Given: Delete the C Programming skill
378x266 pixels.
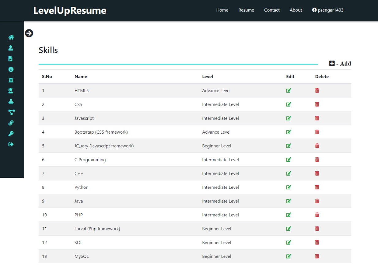Looking at the screenshot, I should point(317,159).
